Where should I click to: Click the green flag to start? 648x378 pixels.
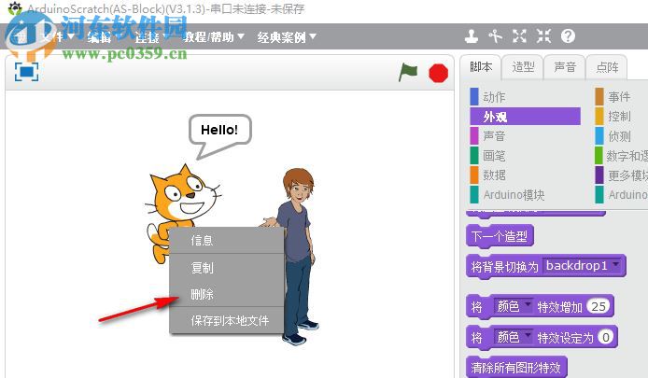click(x=408, y=73)
